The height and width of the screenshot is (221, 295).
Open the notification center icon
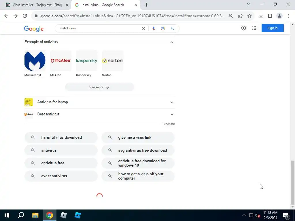286,215
